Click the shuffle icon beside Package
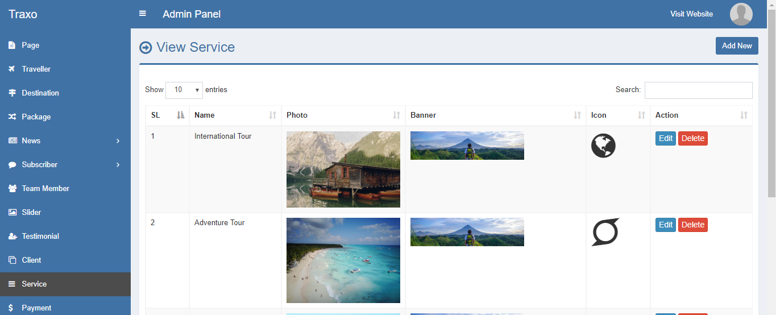 coord(12,117)
